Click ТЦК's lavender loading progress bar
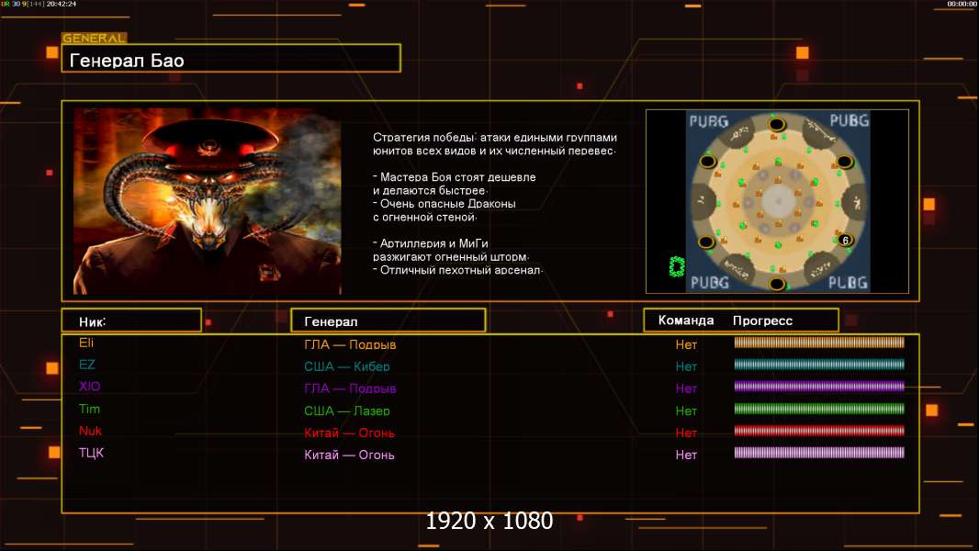The image size is (979, 551). click(819, 453)
